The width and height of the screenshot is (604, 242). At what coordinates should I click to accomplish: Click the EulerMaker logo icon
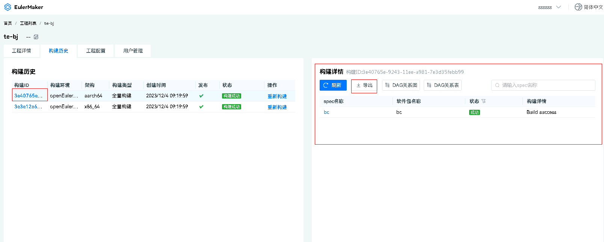[8, 7]
